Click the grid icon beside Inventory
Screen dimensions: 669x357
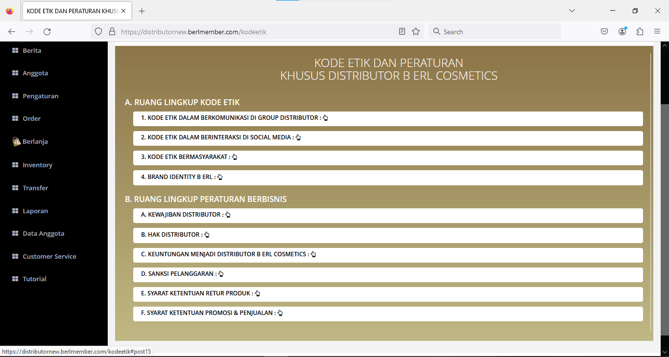point(15,165)
